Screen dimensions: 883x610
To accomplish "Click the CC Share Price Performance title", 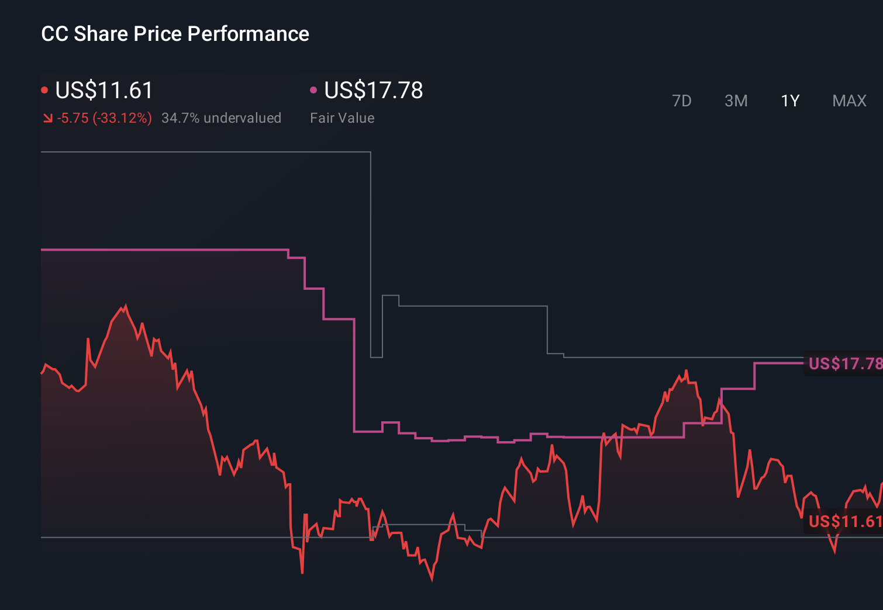I will [175, 33].
